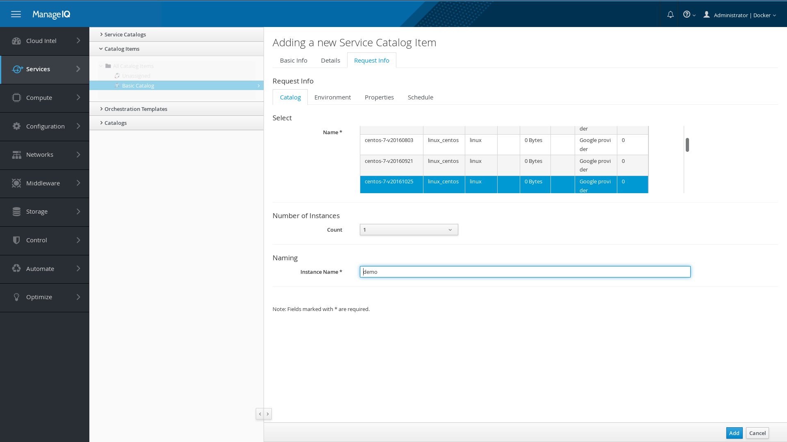The width and height of the screenshot is (787, 442).
Task: Click the user profile icon
Action: pyautogui.click(x=707, y=15)
